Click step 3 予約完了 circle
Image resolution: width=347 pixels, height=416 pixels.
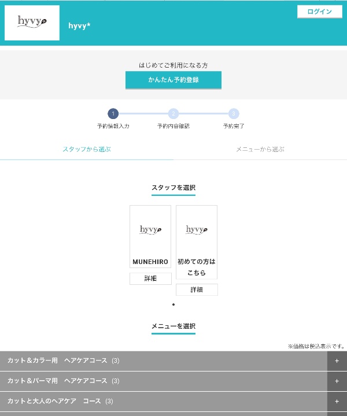[x=234, y=114]
